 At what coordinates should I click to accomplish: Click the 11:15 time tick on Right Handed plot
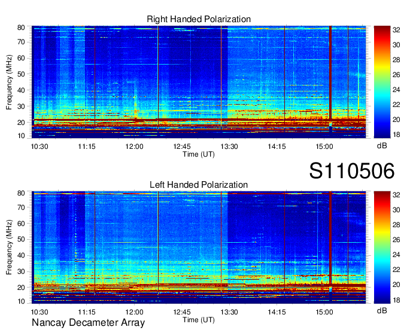87,146
